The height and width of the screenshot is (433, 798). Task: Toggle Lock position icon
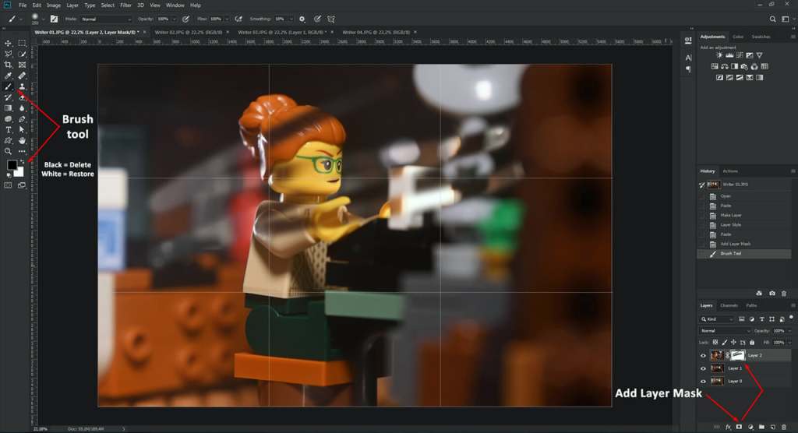pyautogui.click(x=733, y=343)
